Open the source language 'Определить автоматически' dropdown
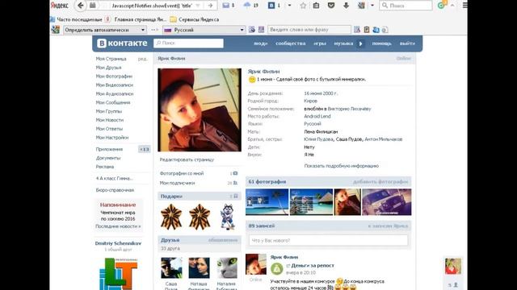 tap(105, 30)
